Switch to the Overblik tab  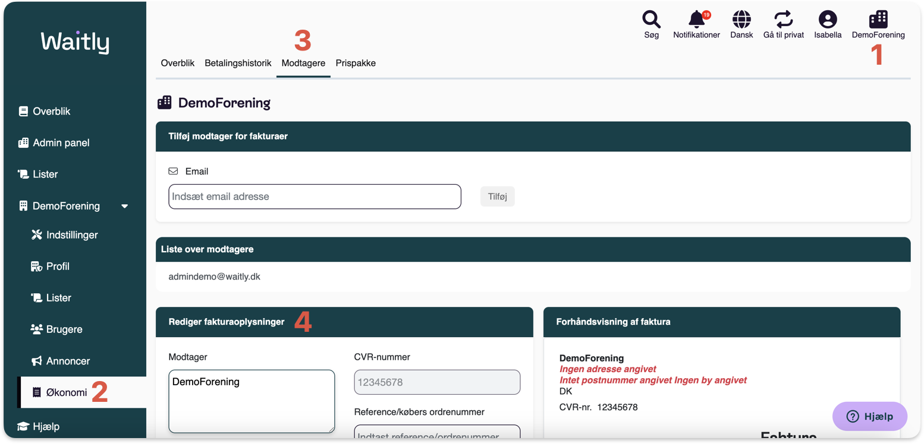click(x=178, y=63)
